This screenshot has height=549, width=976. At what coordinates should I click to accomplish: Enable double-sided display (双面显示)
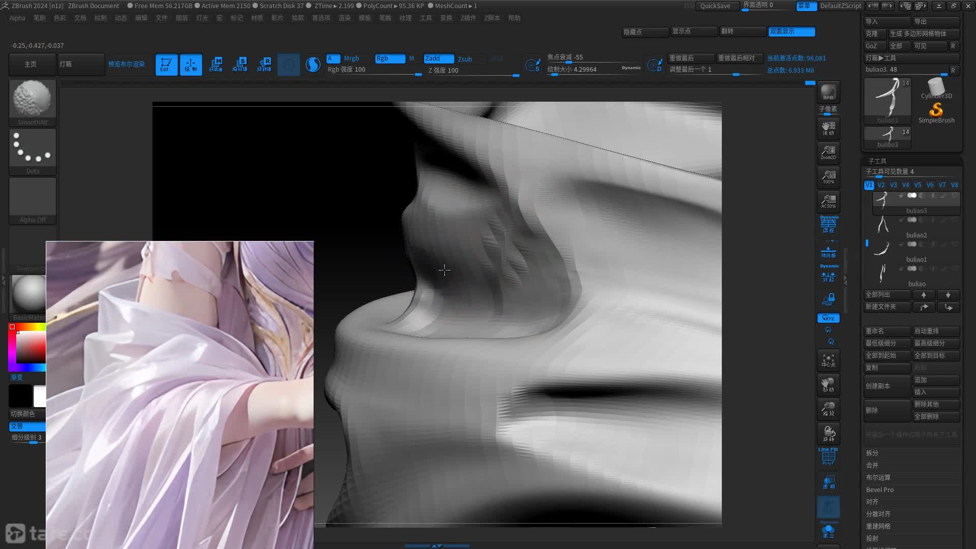pyautogui.click(x=791, y=32)
